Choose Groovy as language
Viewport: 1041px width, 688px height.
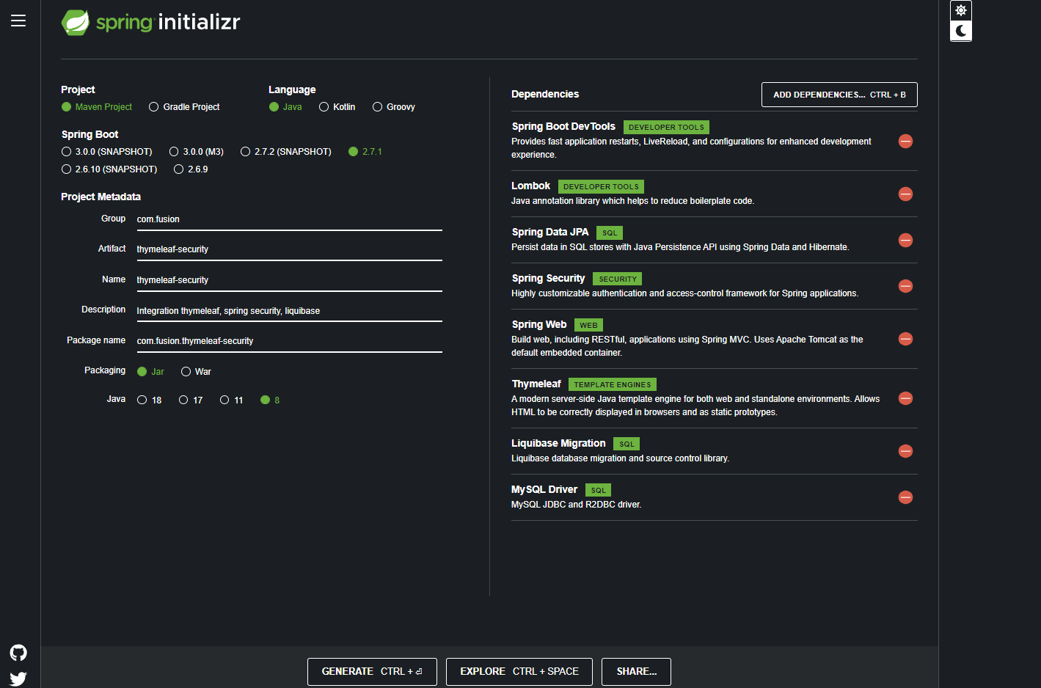[394, 107]
